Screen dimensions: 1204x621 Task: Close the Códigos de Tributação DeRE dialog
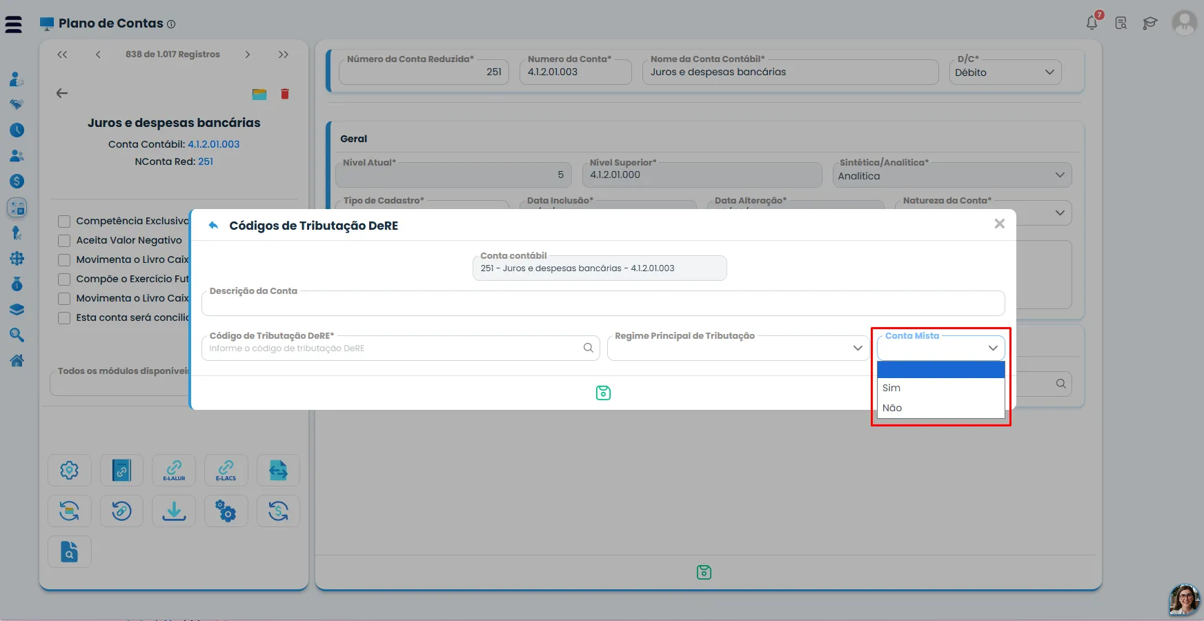pos(999,224)
